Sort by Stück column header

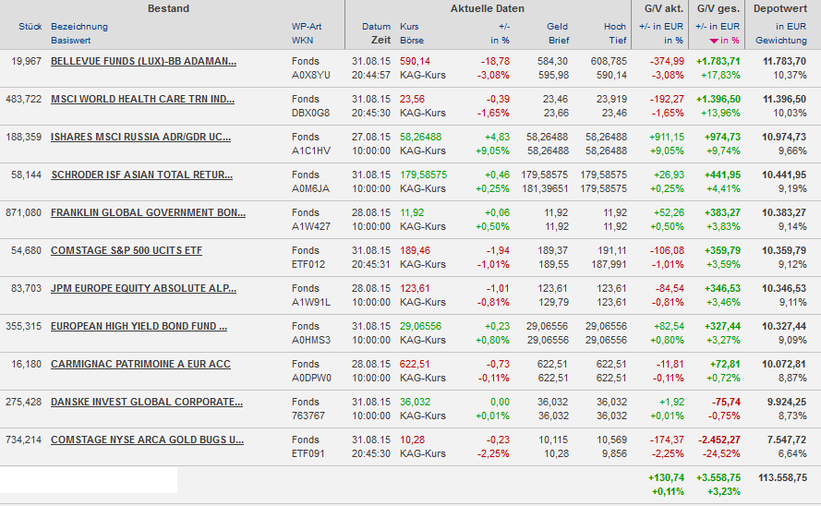pos(30,27)
